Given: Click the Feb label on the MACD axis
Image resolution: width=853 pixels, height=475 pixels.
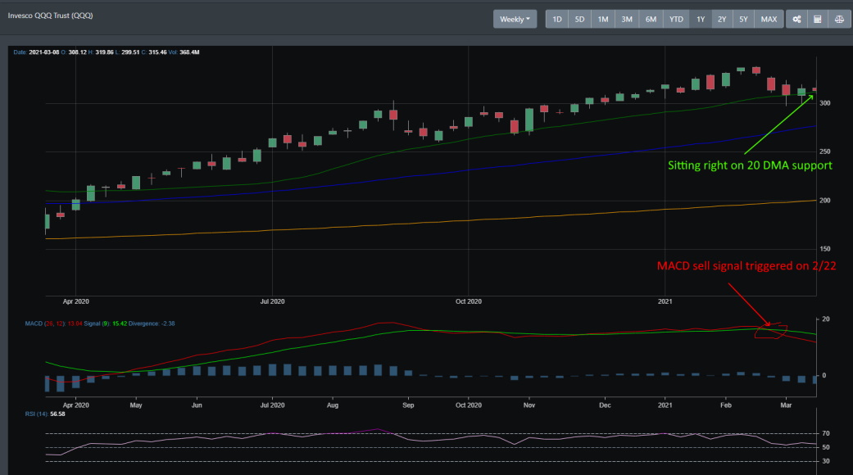Looking at the screenshot, I should pos(726,405).
